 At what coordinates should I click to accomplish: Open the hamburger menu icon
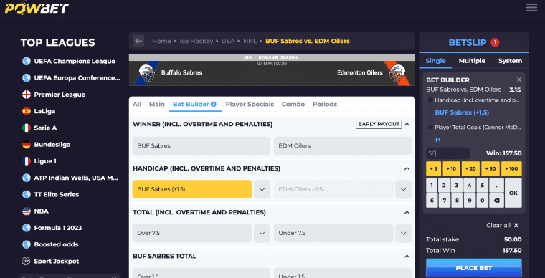pyautogui.click(x=531, y=8)
